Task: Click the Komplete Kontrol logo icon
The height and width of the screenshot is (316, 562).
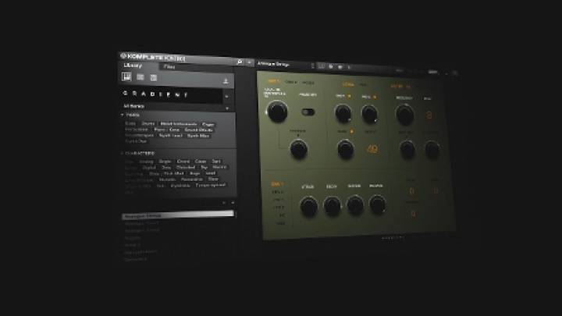Action: point(123,55)
